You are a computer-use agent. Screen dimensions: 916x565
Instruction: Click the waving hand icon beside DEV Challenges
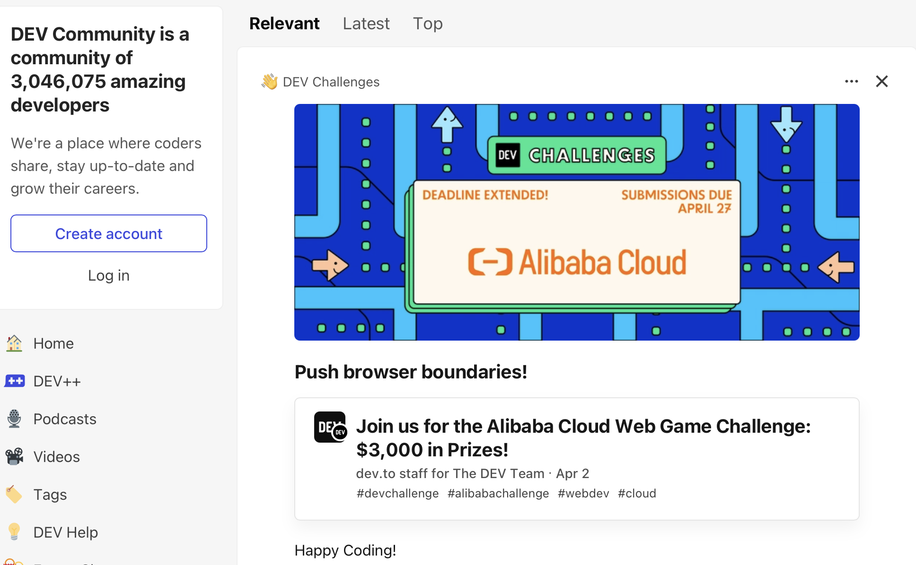point(270,82)
